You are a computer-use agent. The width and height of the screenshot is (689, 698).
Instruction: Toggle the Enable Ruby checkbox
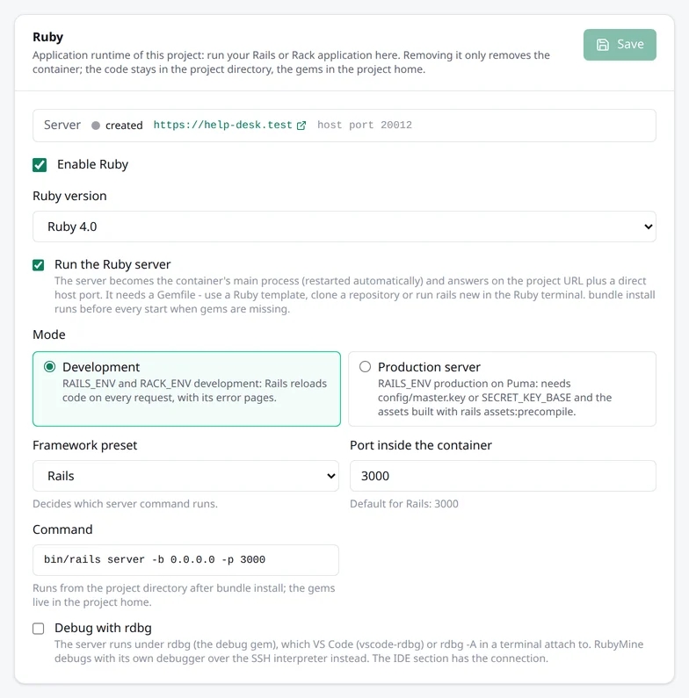click(x=40, y=165)
